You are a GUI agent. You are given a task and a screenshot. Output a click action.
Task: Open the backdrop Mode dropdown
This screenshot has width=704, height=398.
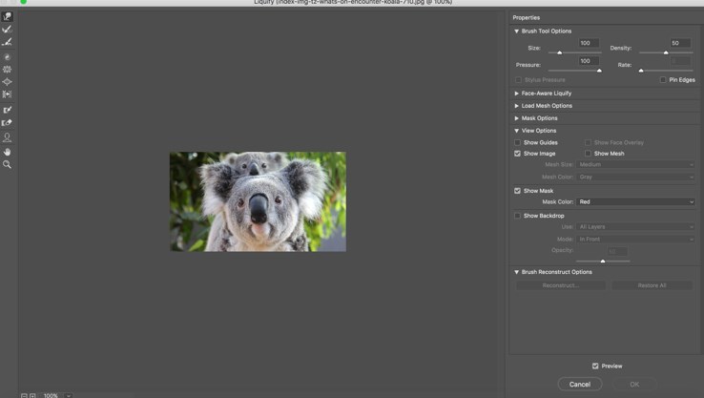coord(635,240)
